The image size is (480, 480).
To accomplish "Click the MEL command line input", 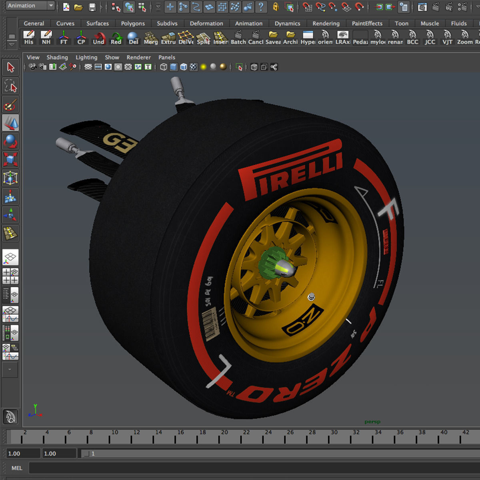I will [x=254, y=468].
